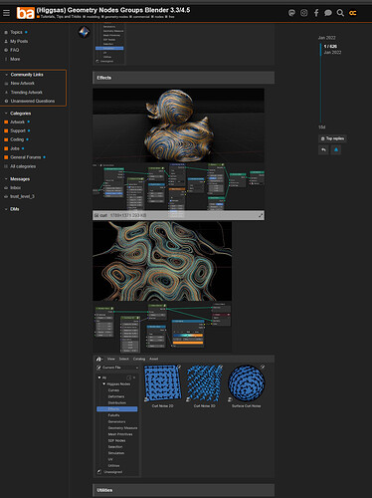Open the free tag

click(x=170, y=17)
